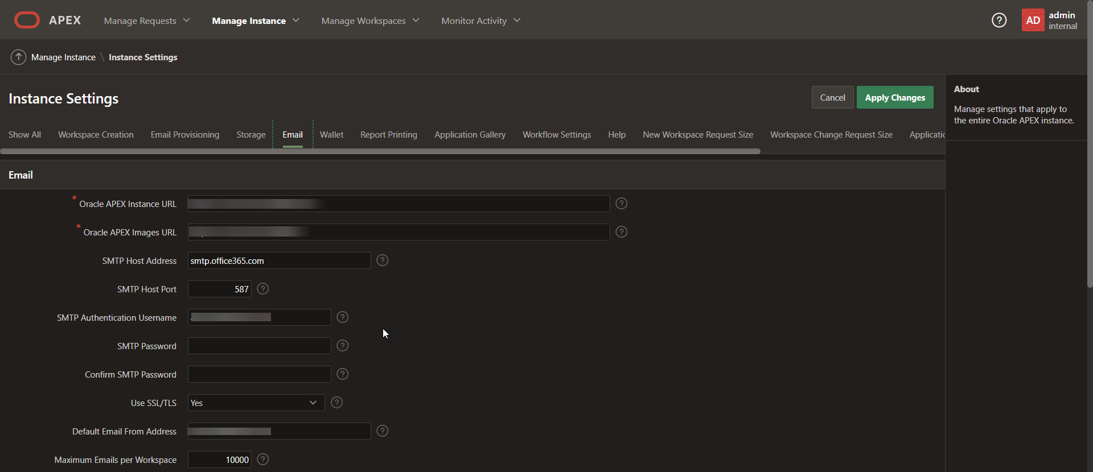View help for SMTP Password field

[342, 346]
